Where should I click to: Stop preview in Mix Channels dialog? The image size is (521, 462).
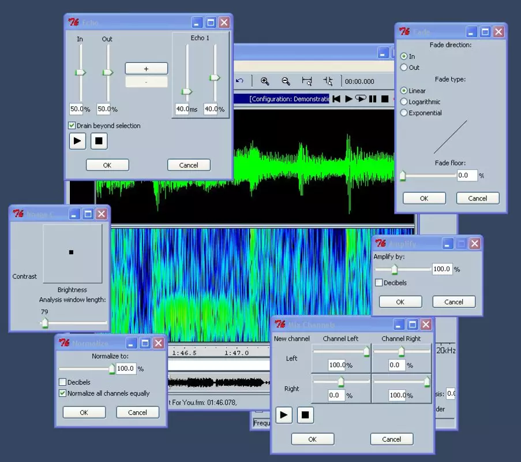(x=305, y=415)
